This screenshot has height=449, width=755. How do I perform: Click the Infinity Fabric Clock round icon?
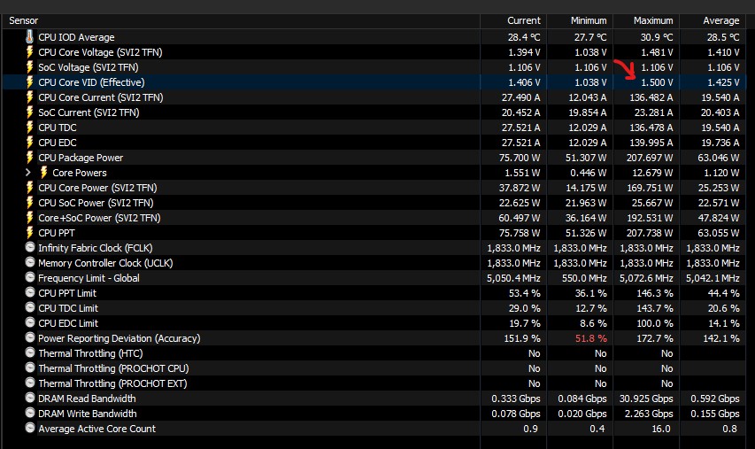tap(29, 248)
